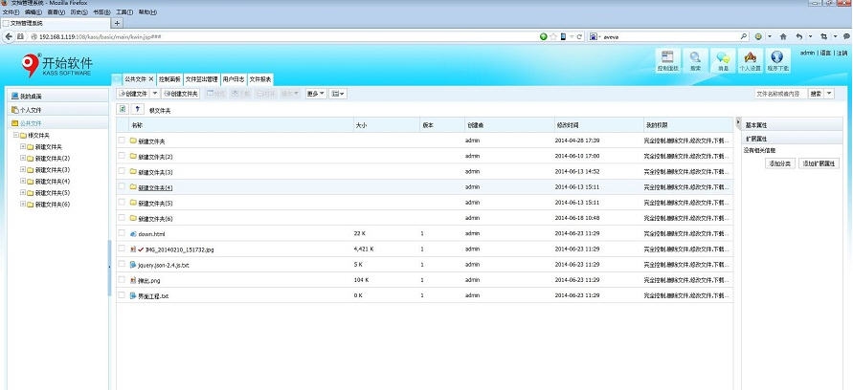Click the search magnifier in browser search box
Screen dimensions: 853x390
coord(744,36)
